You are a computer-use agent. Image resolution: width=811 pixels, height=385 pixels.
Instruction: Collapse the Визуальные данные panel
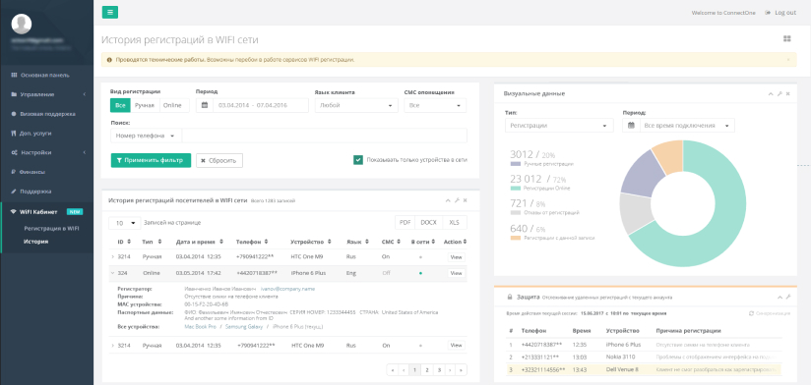click(x=771, y=94)
